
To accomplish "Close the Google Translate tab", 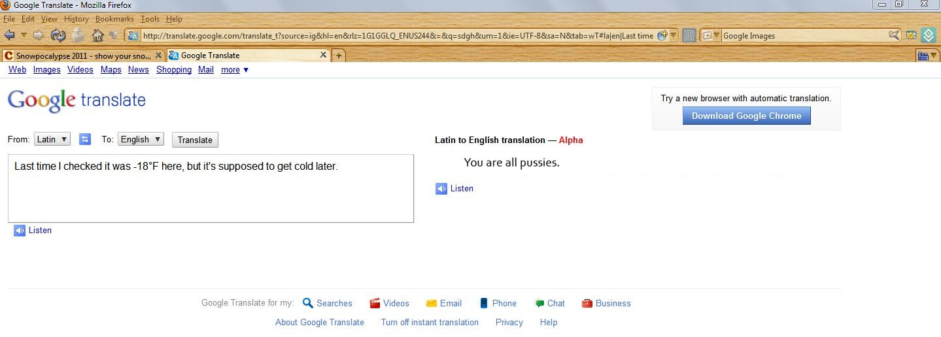I will [322, 56].
